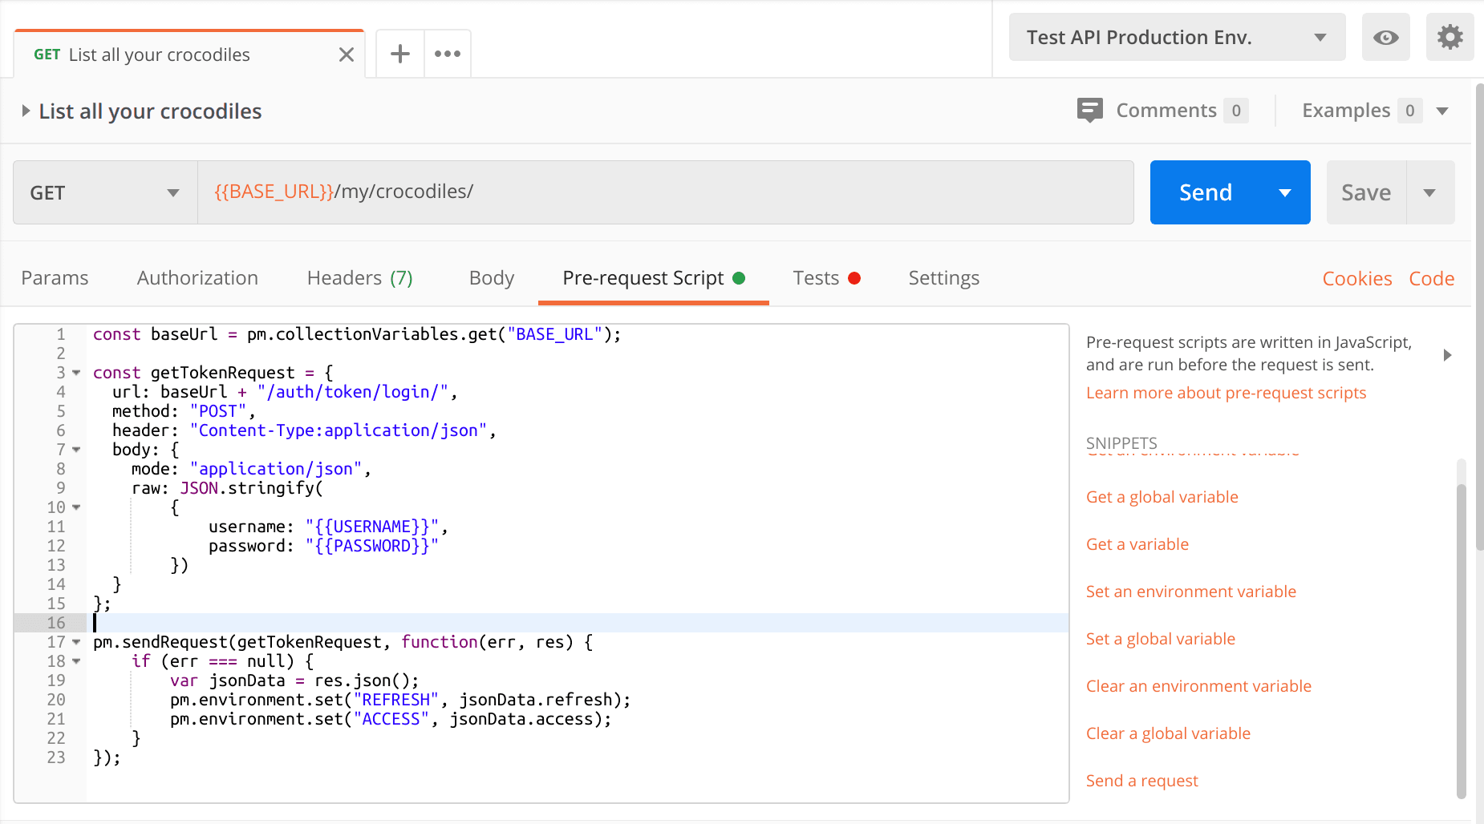Insert the "Set an environment variable" snippet

pyautogui.click(x=1191, y=591)
